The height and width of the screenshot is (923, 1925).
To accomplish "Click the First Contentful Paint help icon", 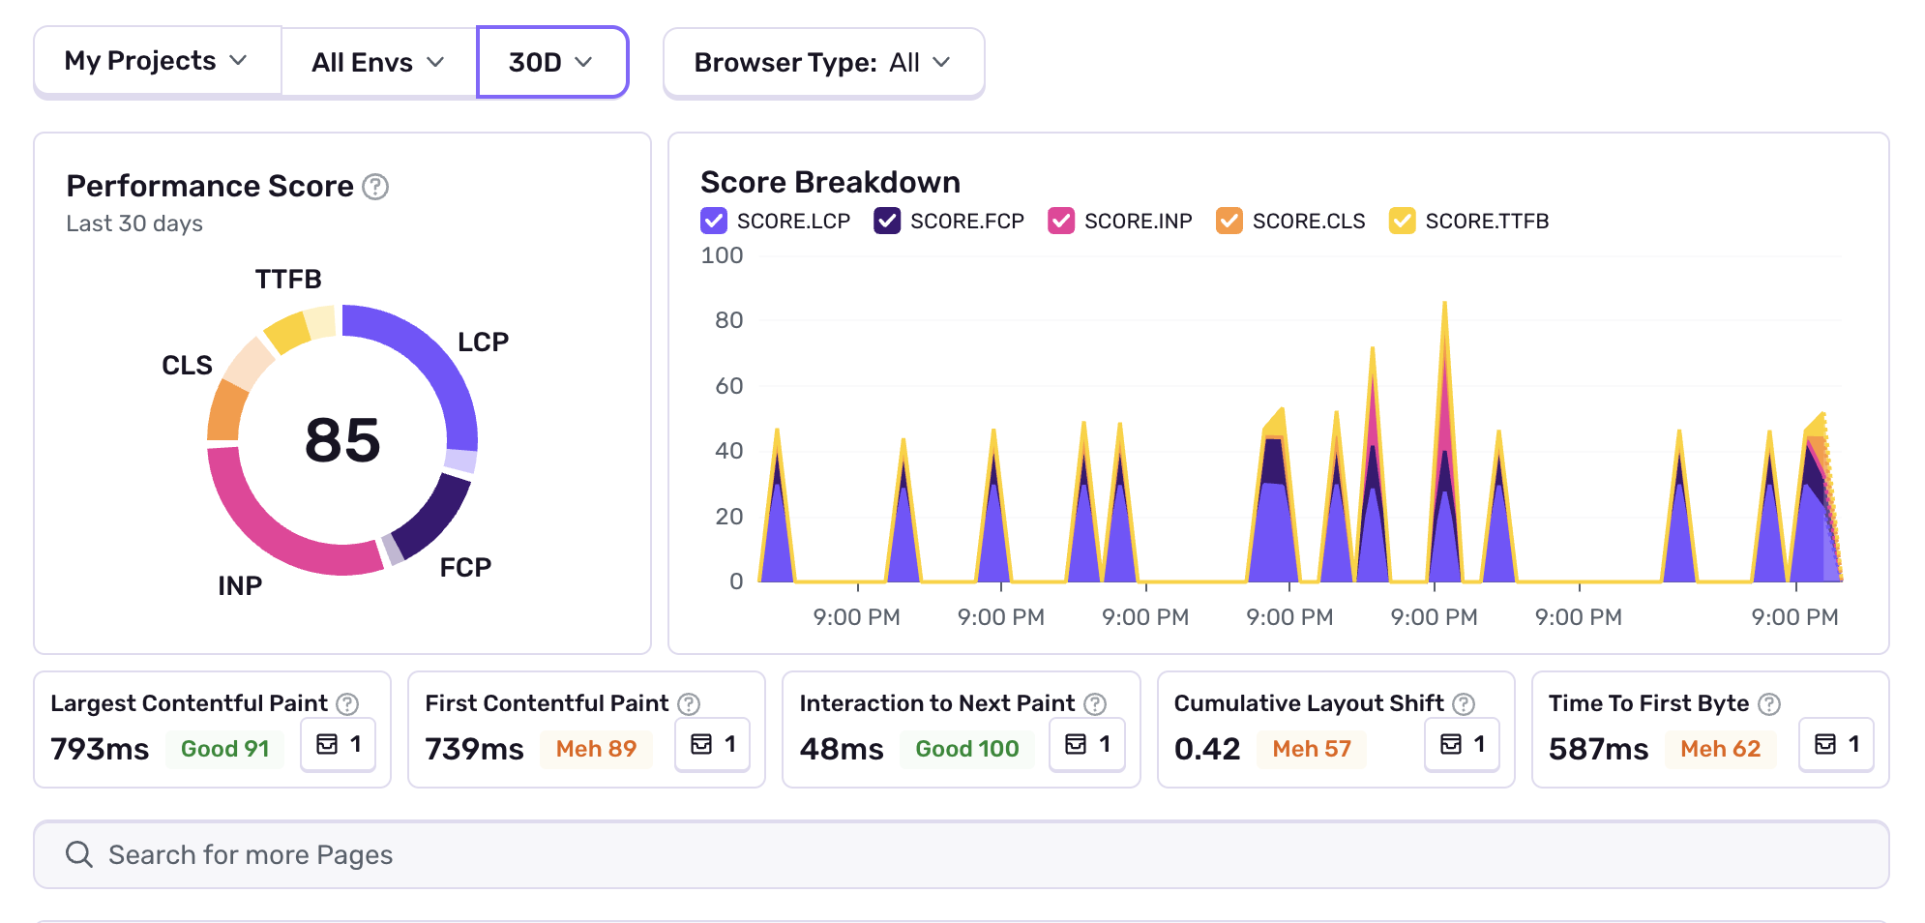I will point(689,704).
